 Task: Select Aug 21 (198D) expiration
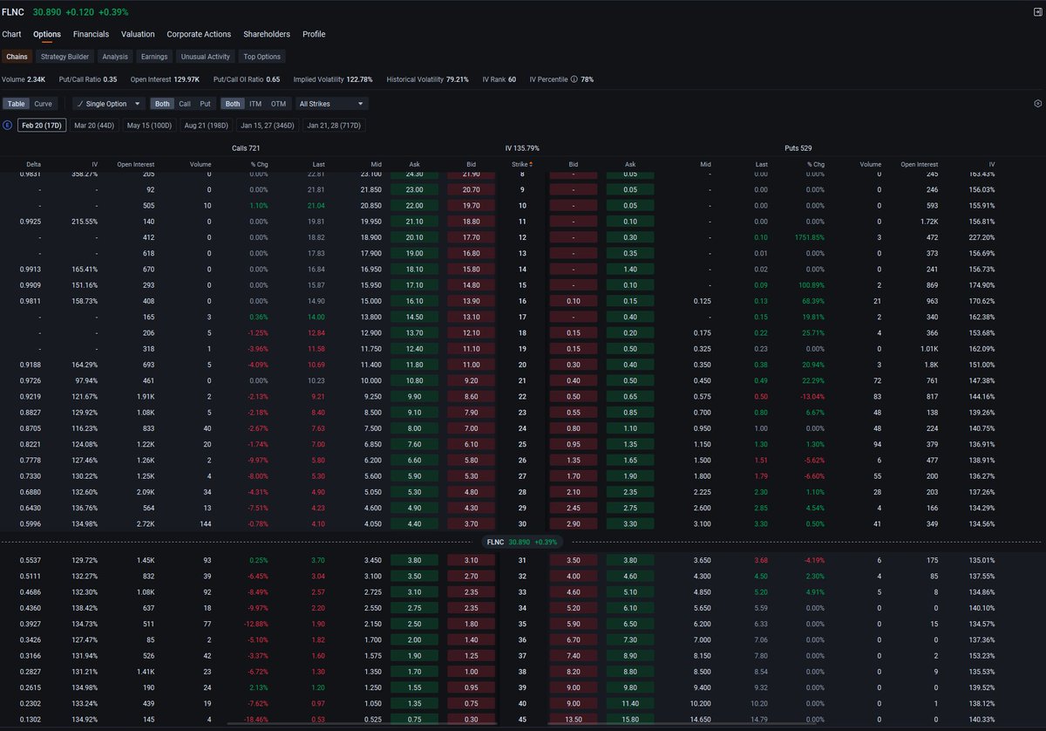point(207,126)
